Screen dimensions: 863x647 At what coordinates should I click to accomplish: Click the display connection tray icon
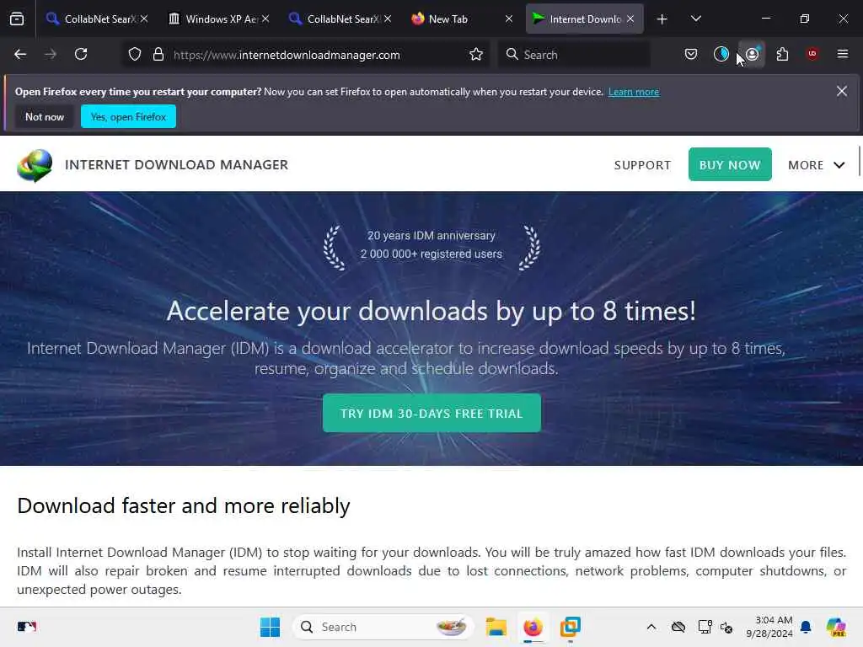705,627
